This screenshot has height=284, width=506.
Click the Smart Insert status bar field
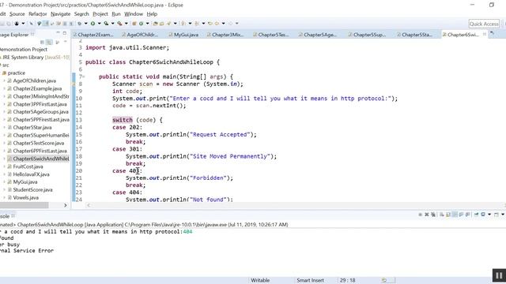(x=310, y=281)
